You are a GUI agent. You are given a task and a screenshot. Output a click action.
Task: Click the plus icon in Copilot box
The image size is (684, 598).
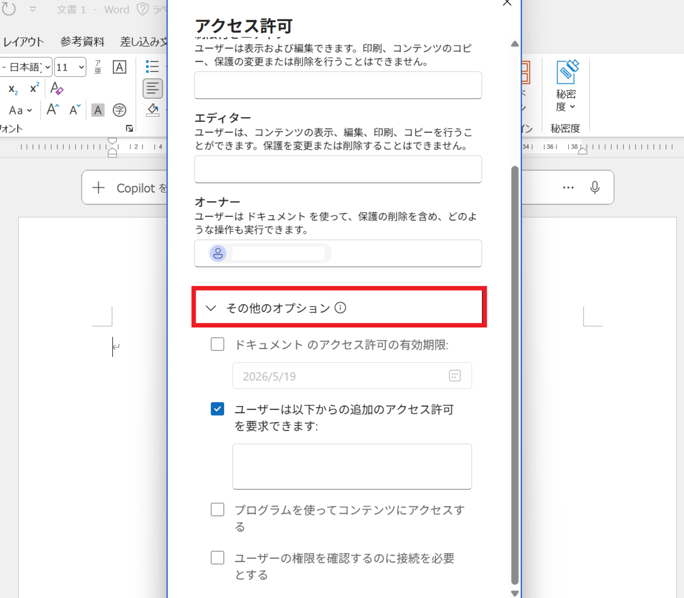[99, 187]
